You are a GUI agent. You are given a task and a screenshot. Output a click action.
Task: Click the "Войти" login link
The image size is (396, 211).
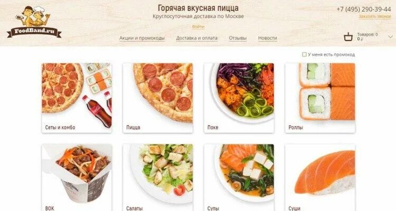point(198,27)
